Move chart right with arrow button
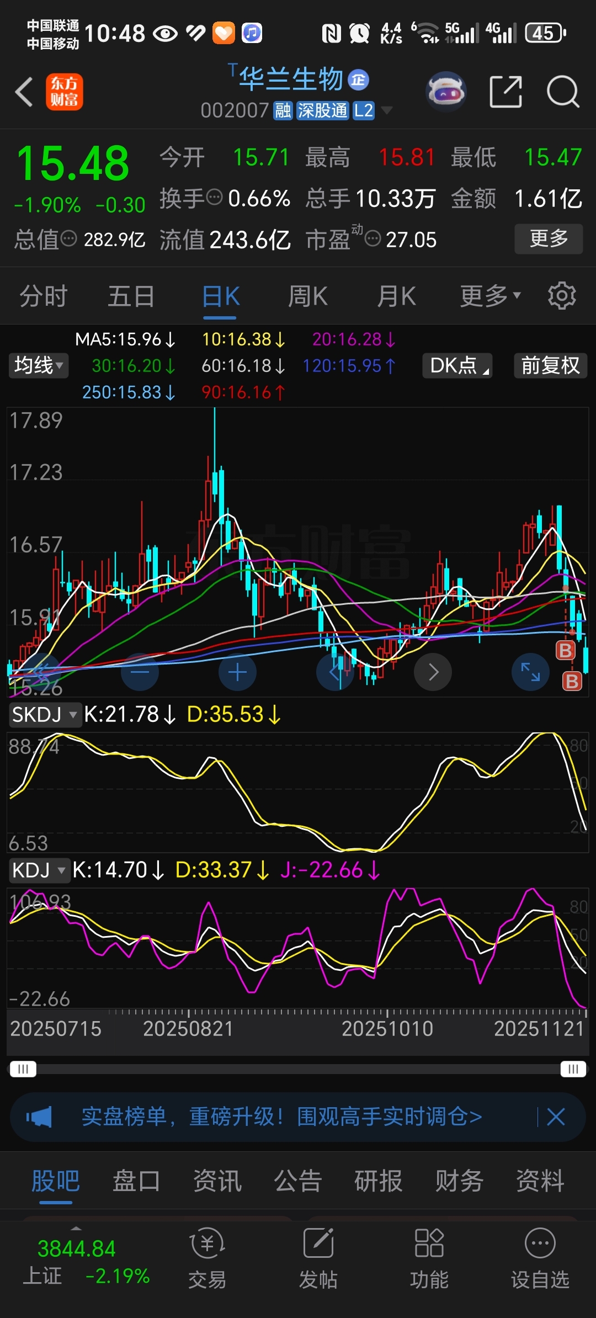The image size is (596, 1318). tap(433, 672)
